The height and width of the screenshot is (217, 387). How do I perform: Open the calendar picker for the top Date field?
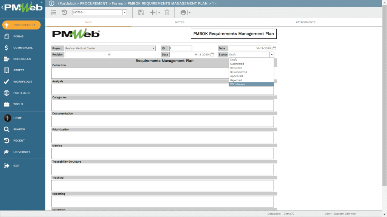pos(274,48)
